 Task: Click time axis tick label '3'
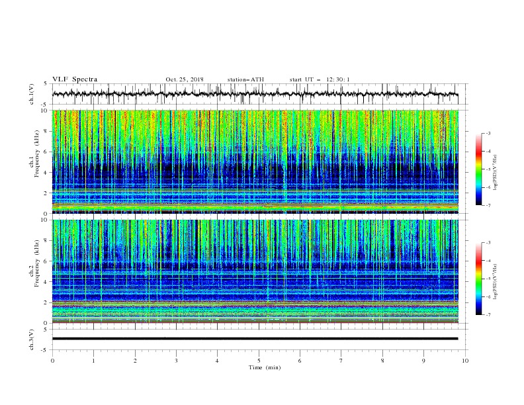pos(176,361)
